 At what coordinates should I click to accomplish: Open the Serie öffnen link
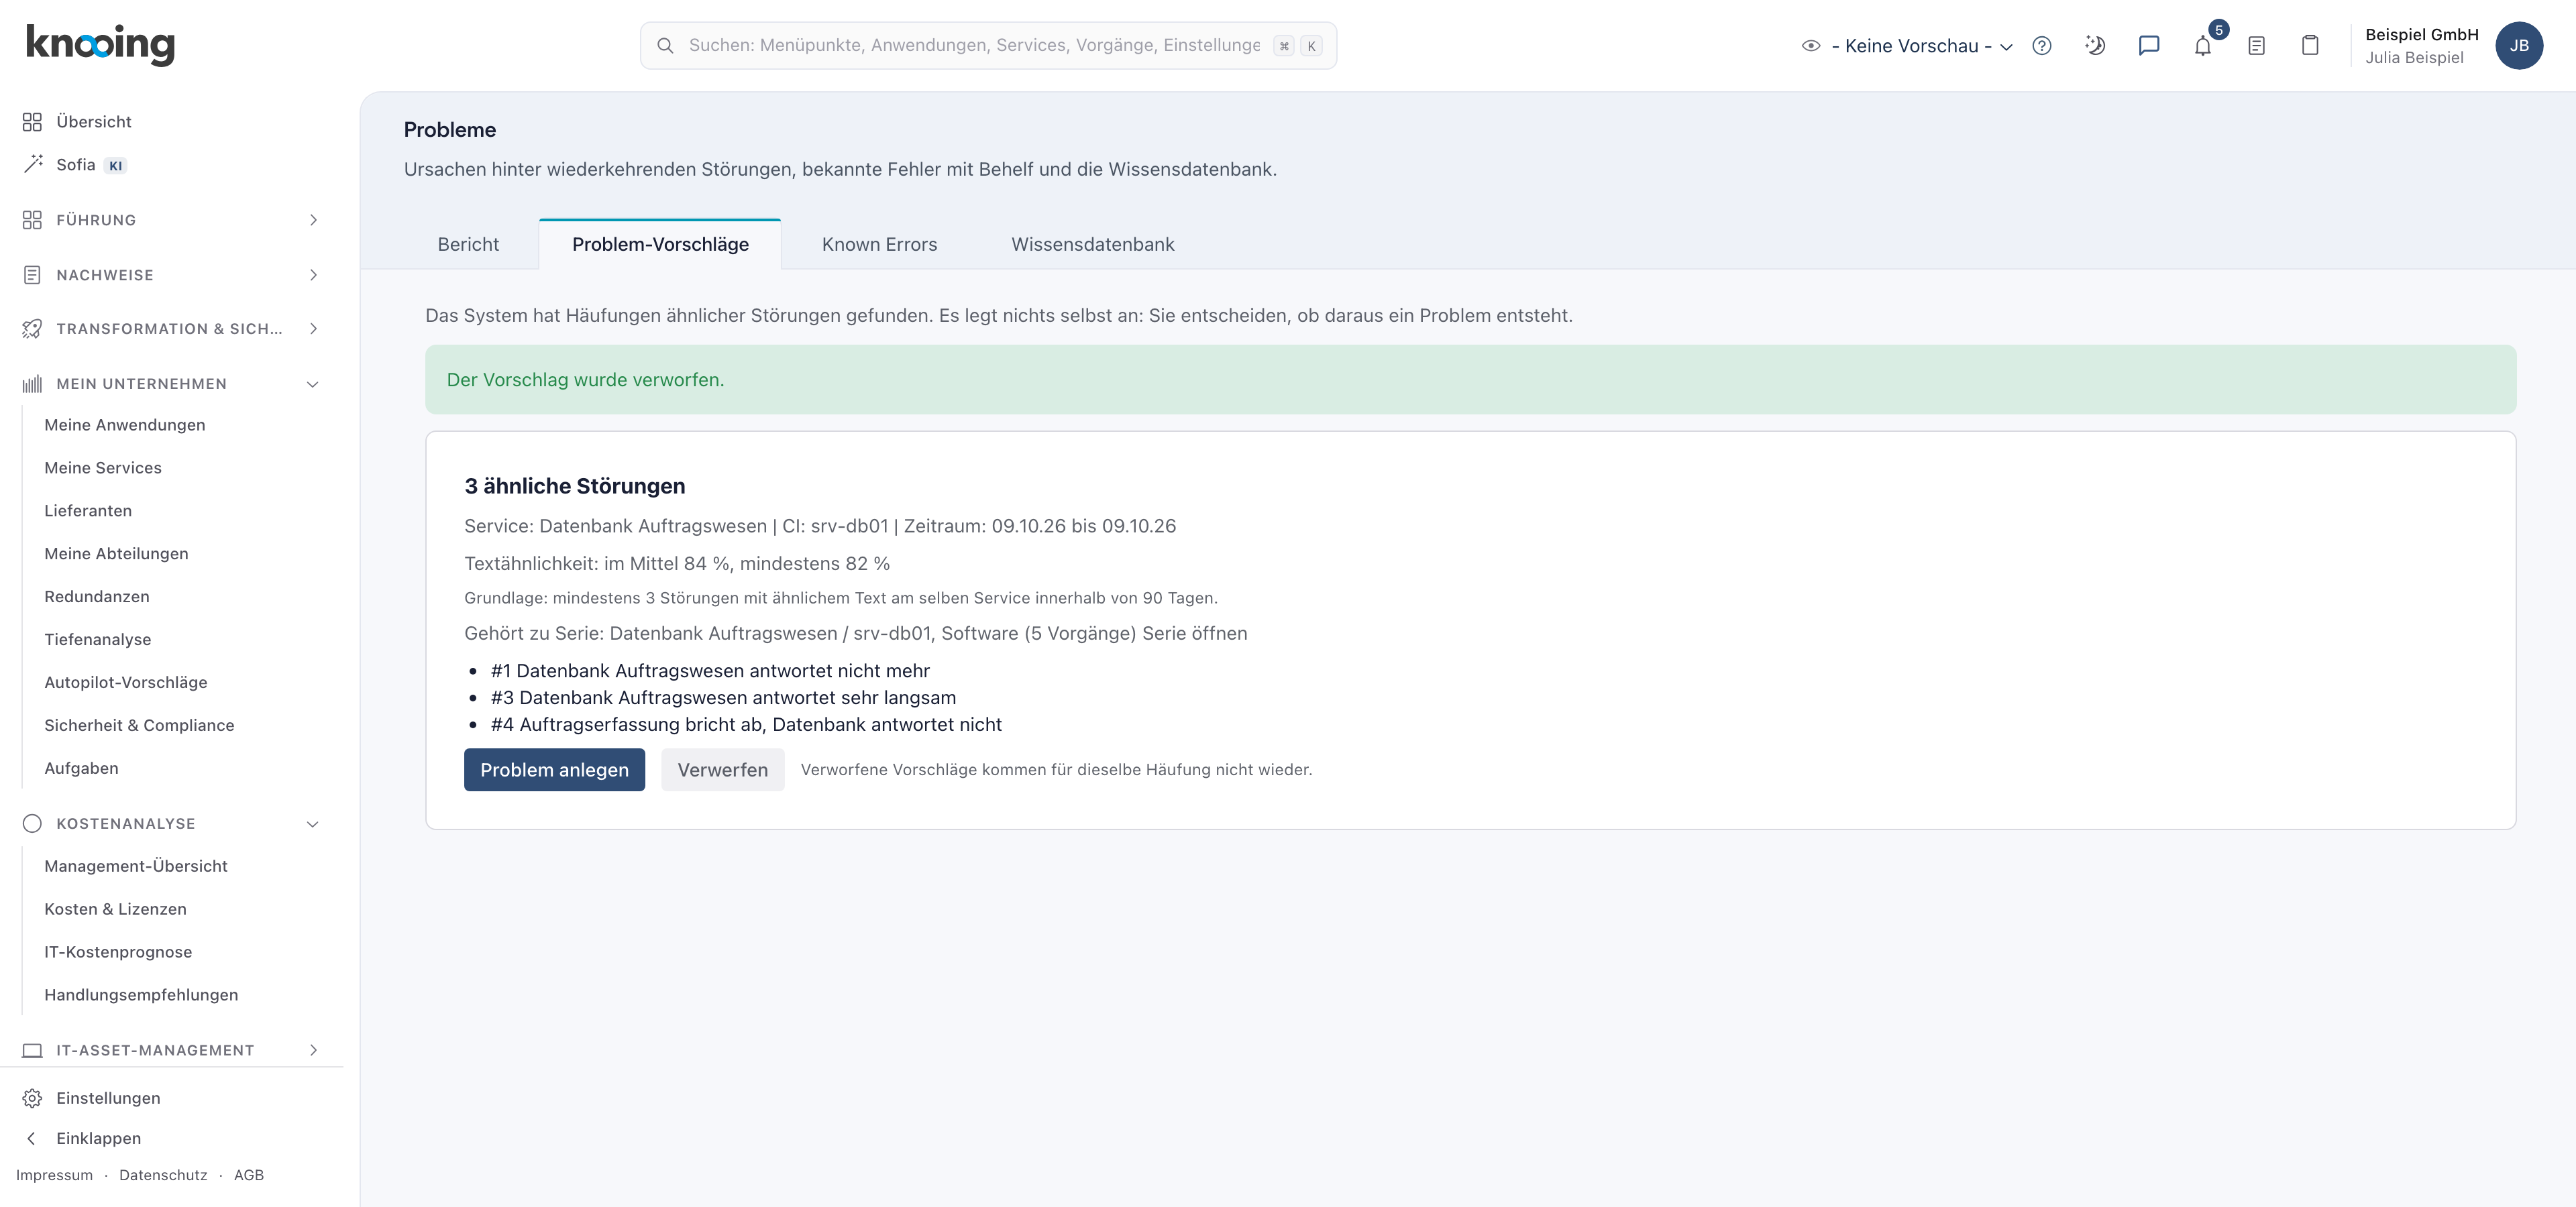click(1195, 634)
